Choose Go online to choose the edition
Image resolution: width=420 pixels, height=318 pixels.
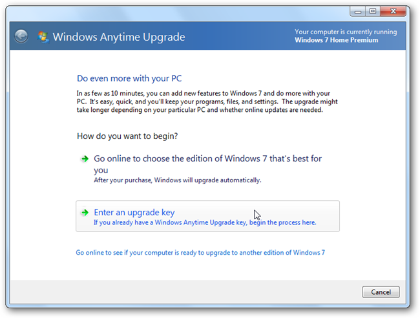coord(207,164)
